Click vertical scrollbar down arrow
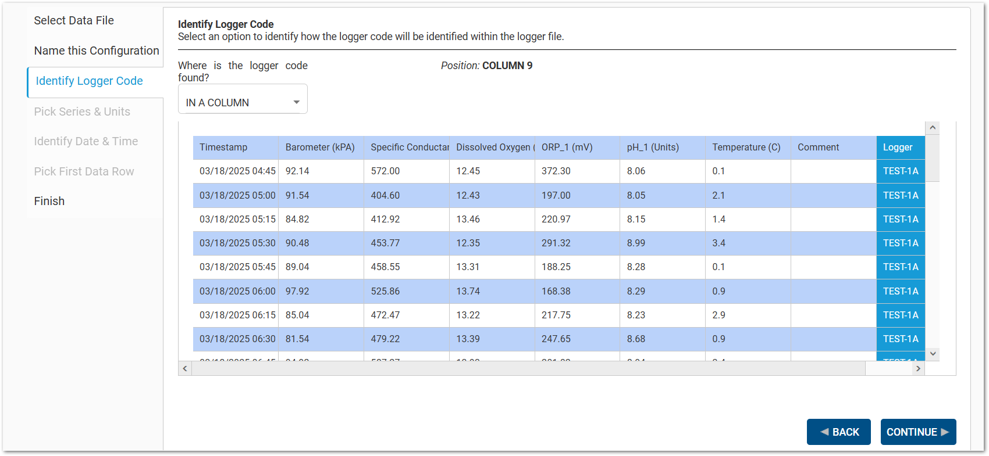The image size is (989, 456). click(x=933, y=354)
